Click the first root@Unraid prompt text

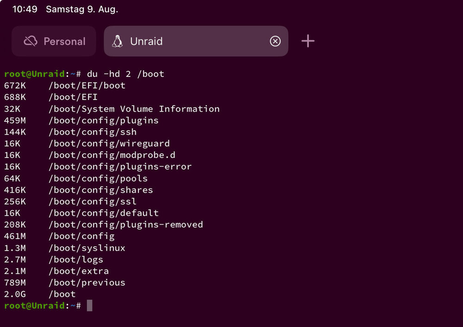point(34,74)
